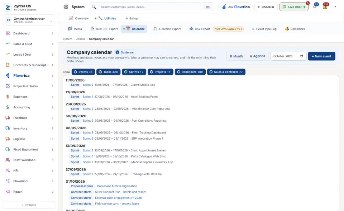This screenshot has width=344, height=211.
Task: Click the help question mark icon
Action: (335, 7)
